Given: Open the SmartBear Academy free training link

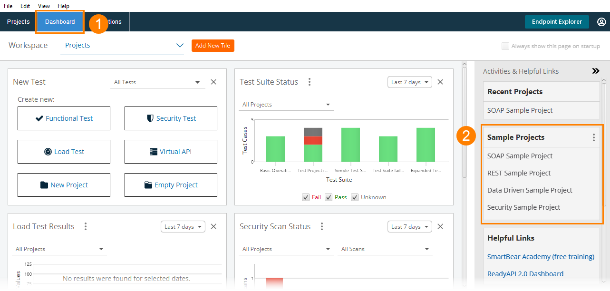Looking at the screenshot, I should [x=541, y=257].
